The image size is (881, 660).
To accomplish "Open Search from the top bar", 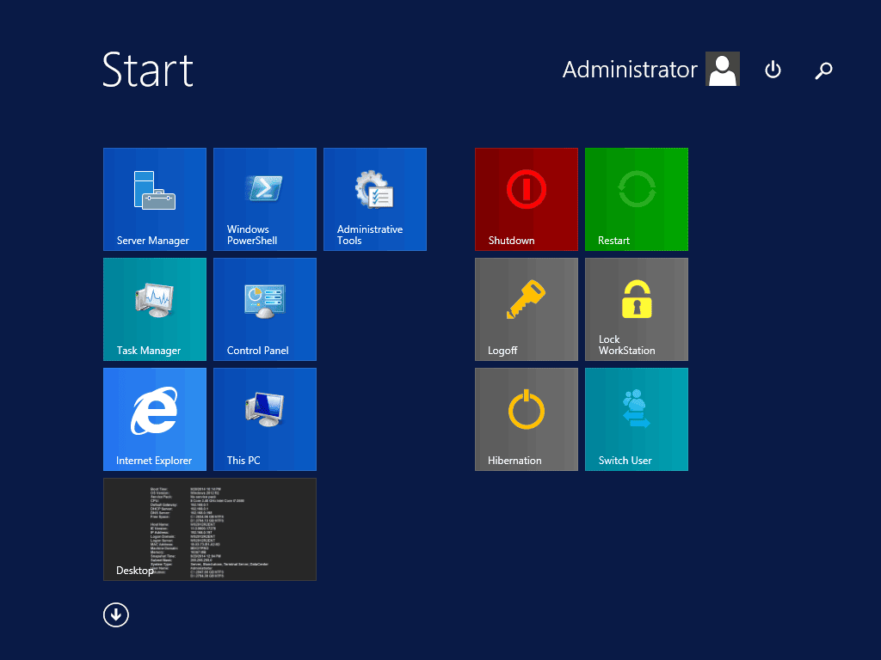I will 823,70.
